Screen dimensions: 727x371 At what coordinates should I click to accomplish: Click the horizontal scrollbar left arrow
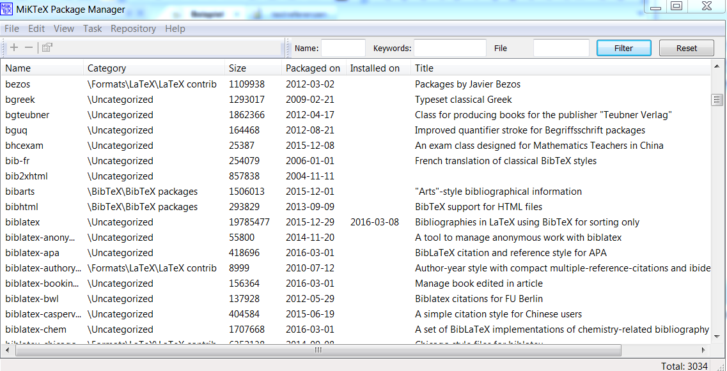[x=8, y=351]
